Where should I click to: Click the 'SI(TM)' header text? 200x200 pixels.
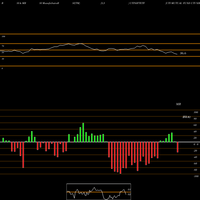pyautogui.click(x=76, y=3)
